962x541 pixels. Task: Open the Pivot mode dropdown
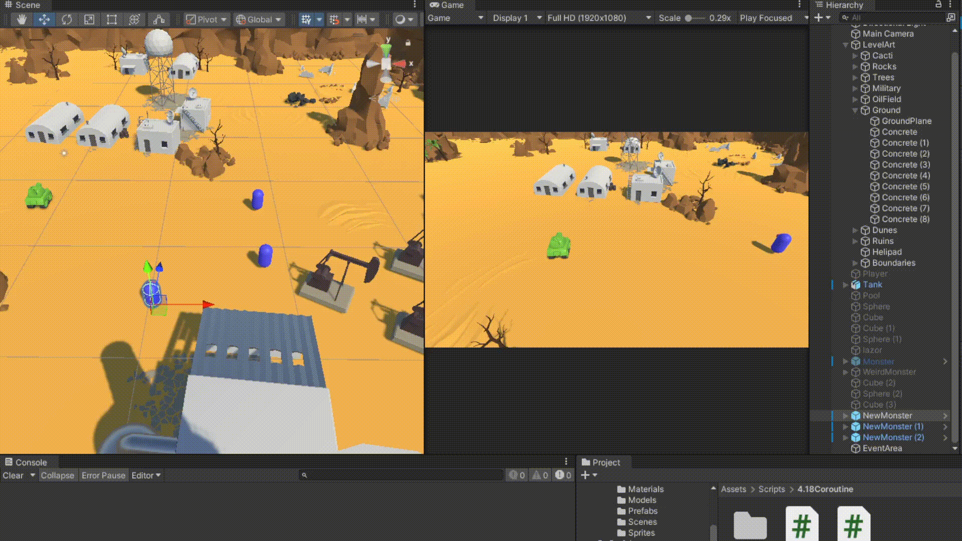tap(206, 20)
